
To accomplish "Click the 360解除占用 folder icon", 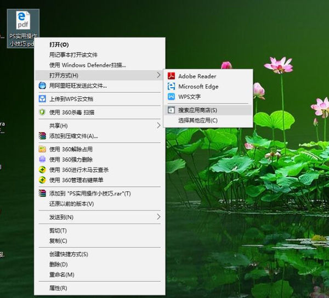I will point(42,149).
